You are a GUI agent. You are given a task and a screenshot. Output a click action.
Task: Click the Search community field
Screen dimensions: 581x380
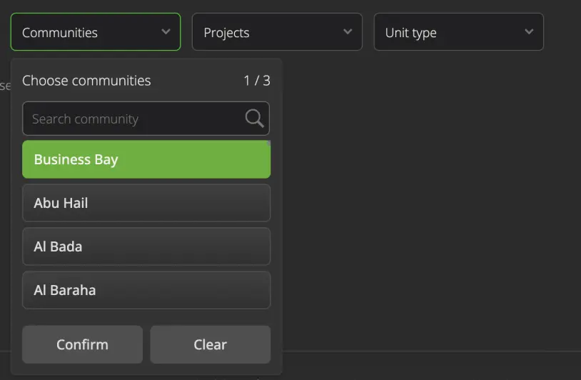[x=146, y=119]
